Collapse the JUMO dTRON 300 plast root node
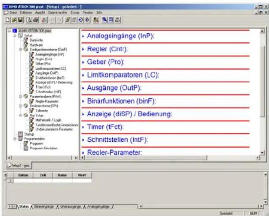Viewport: 269px width, 216px height. click(x=10, y=31)
